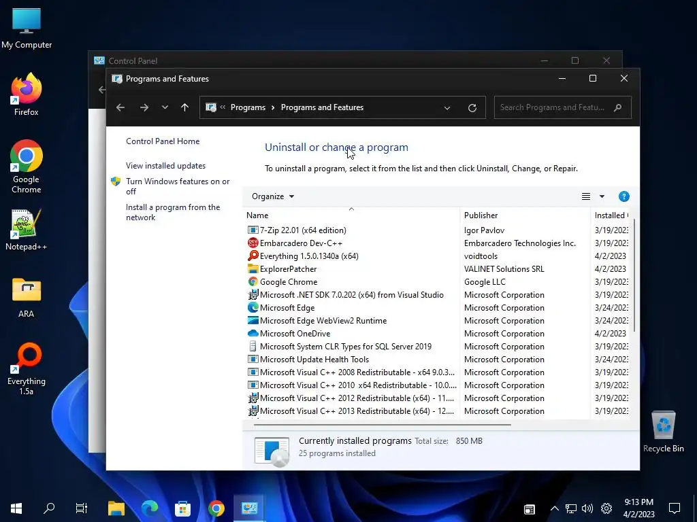Select Microsoft Visual C++ 2010 x64 Redistributable row
Screen dimensions: 697x522
pos(438,385)
